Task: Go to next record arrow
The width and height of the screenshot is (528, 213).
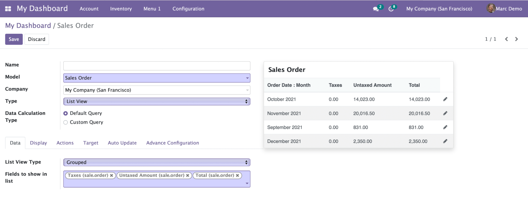Action: 516,39
